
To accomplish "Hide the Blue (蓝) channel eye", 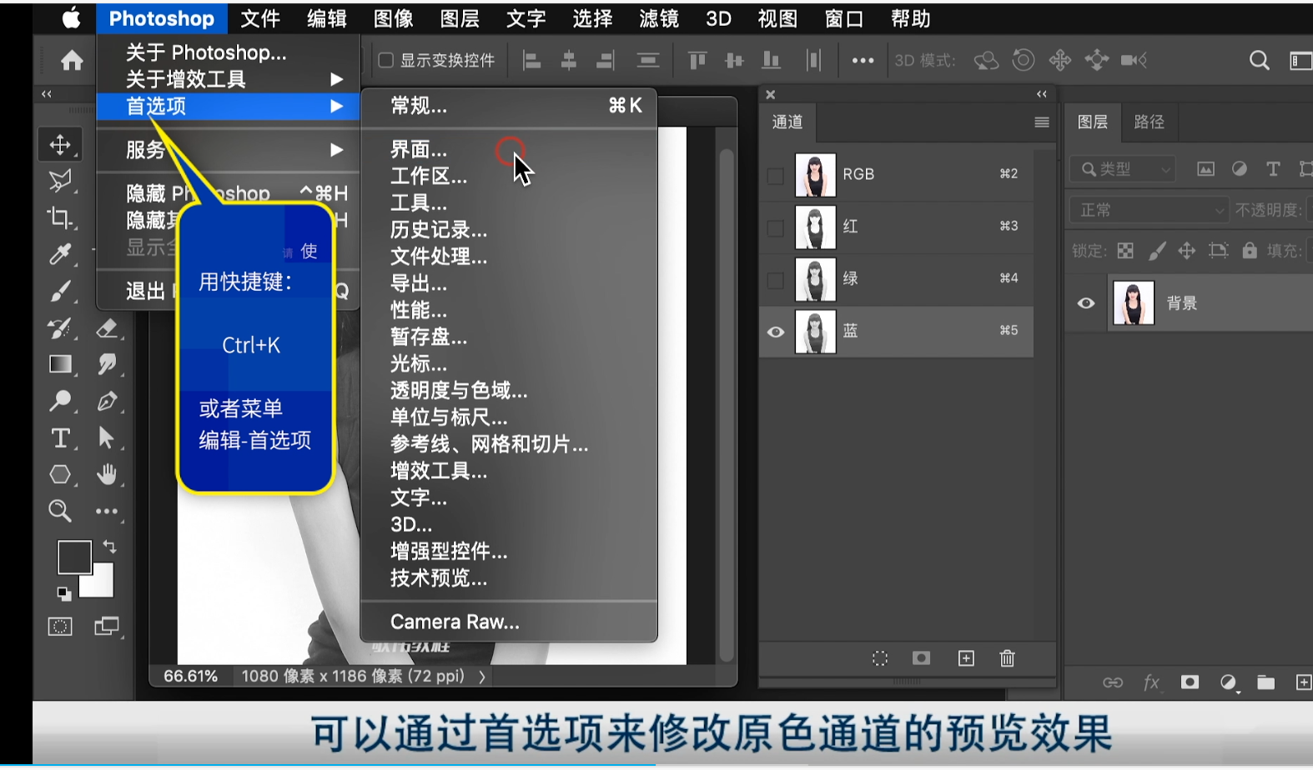I will (x=776, y=332).
